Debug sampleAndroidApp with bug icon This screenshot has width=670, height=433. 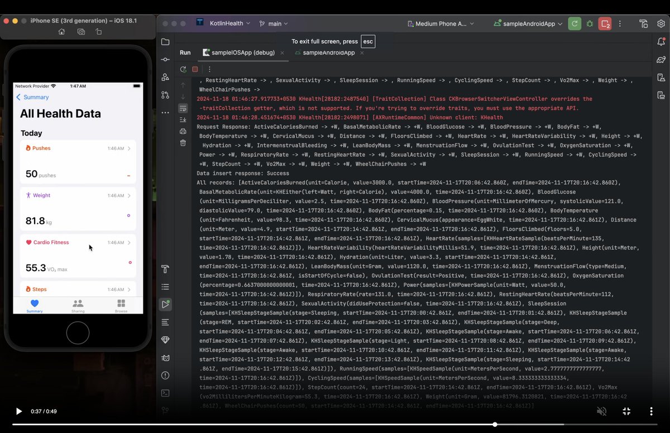[590, 23]
